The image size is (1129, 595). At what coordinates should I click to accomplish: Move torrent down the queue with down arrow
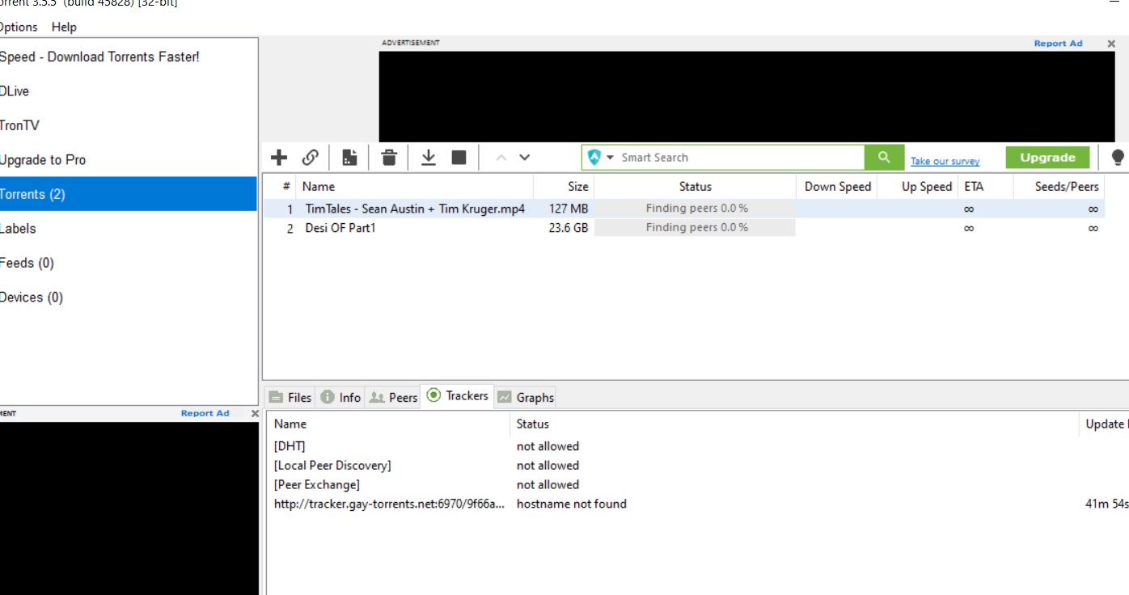(525, 158)
